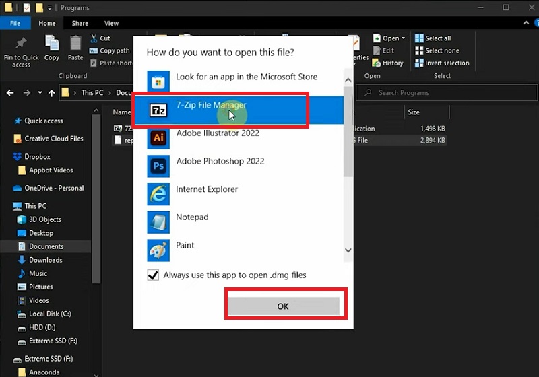The image size is (539, 377).
Task: Click the Search Programs box
Action: pos(446,93)
